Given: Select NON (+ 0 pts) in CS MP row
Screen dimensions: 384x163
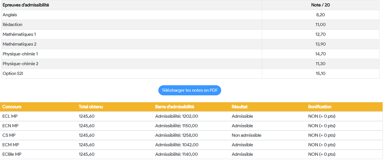Looking at the screenshot, I should 322,135.
